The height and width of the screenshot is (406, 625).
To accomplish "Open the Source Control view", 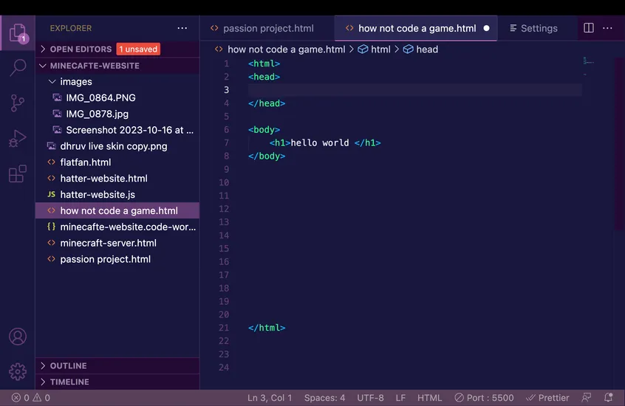I will click(18, 103).
